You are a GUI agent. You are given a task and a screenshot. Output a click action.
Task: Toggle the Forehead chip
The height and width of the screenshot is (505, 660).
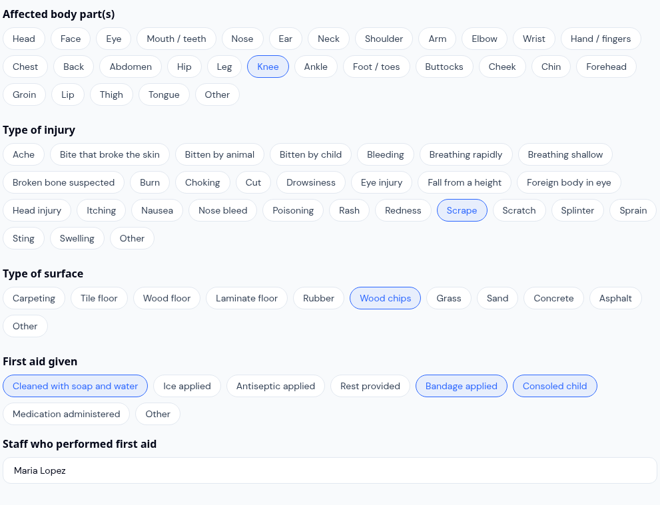[606, 67]
